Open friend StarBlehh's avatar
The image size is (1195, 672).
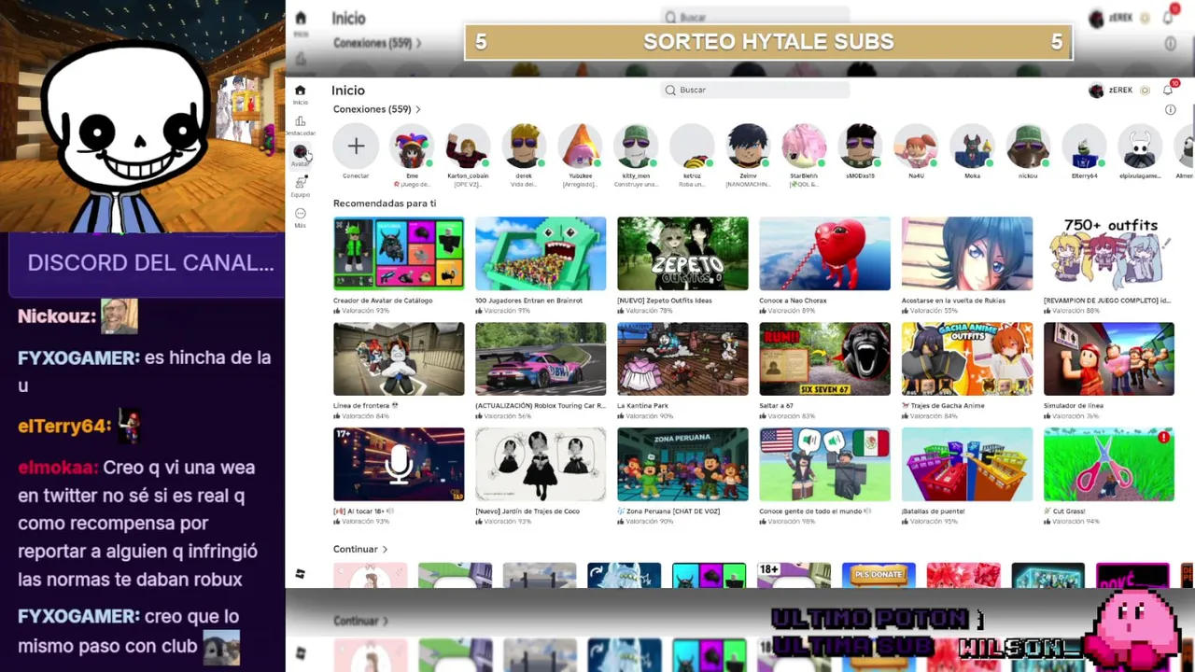pyautogui.click(x=804, y=146)
